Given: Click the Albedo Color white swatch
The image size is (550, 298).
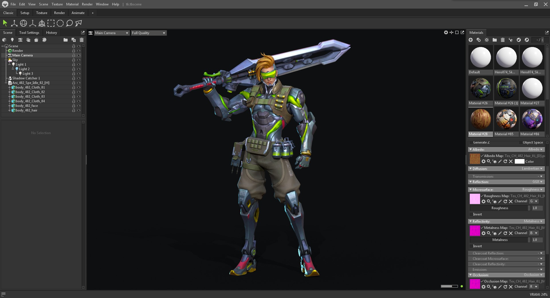Looking at the screenshot, I should coord(519,161).
